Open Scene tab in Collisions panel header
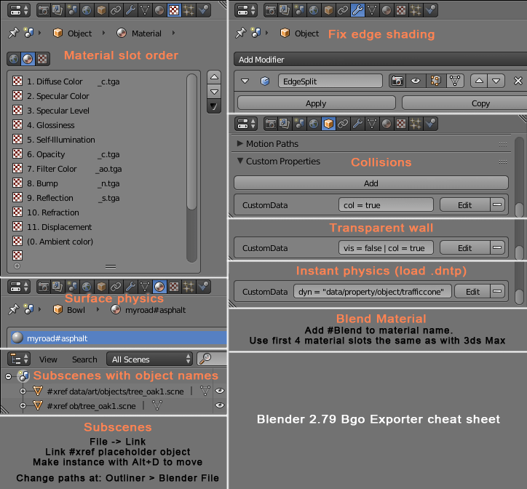 (299, 124)
